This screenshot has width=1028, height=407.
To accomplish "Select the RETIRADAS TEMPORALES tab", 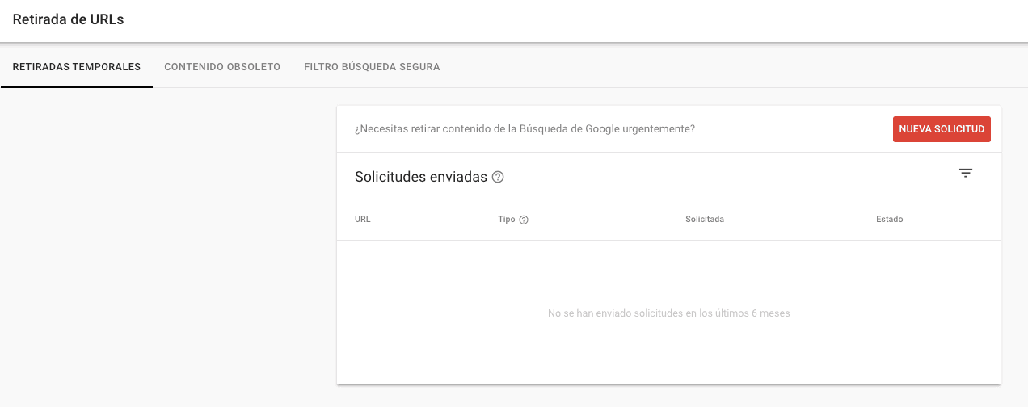I will (x=77, y=67).
